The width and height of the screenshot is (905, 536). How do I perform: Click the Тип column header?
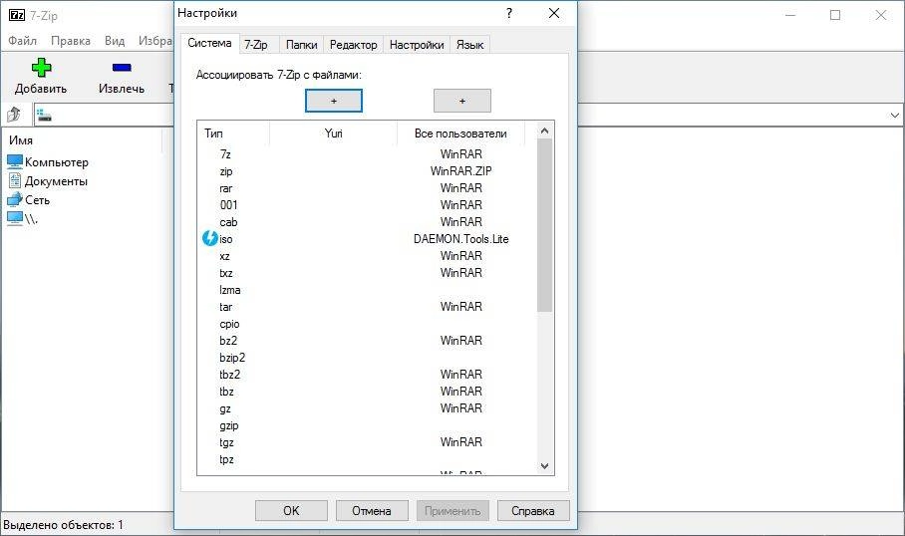(x=233, y=134)
